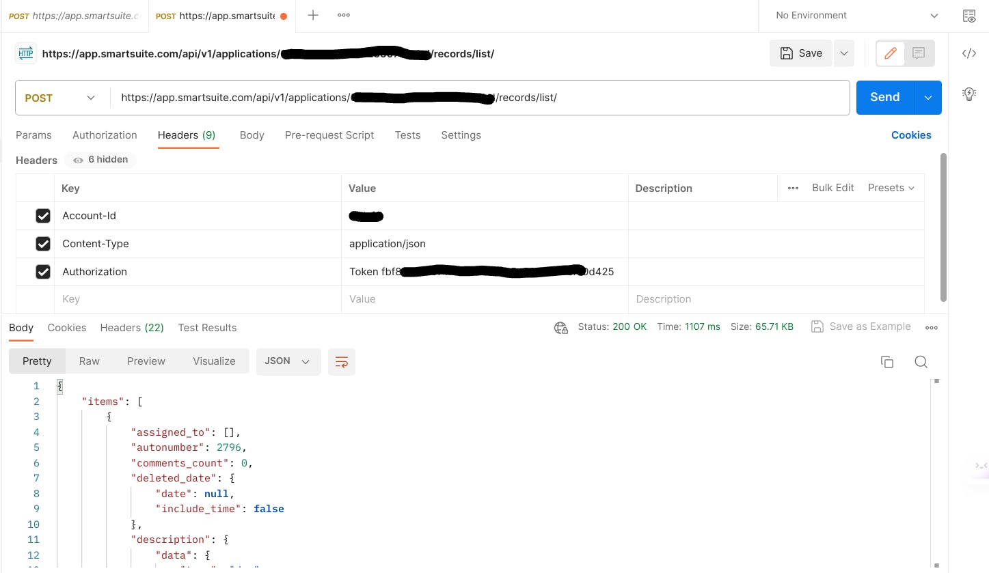
Task: Open the Tests tab
Action: pyautogui.click(x=407, y=135)
